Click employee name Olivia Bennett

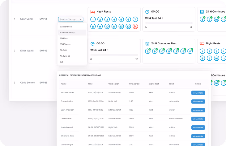tap(28, 83)
